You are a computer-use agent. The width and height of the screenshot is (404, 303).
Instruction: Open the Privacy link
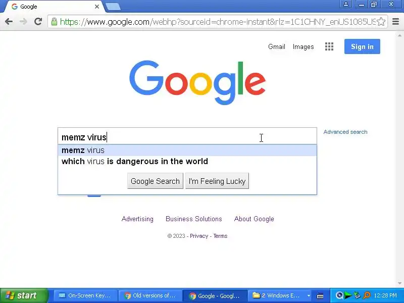coord(199,236)
